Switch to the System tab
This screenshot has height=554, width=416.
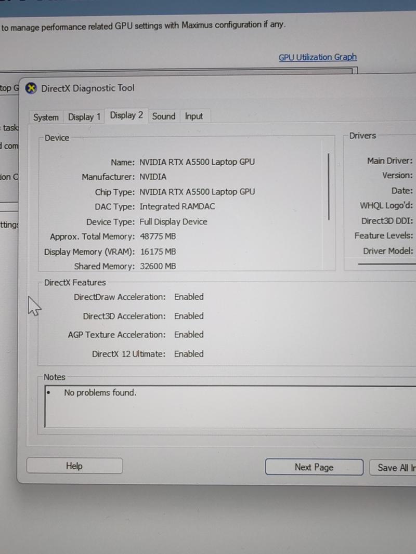pos(46,117)
